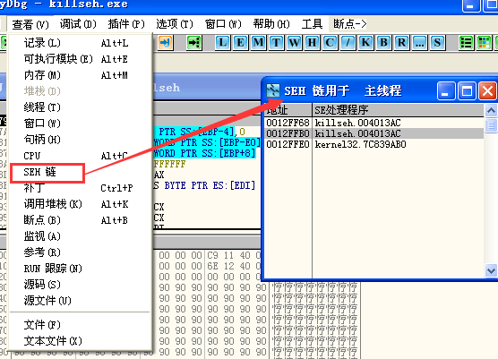498x359 pixels.
Task: Choose 线程(T) menu entry
Action: click(80, 107)
